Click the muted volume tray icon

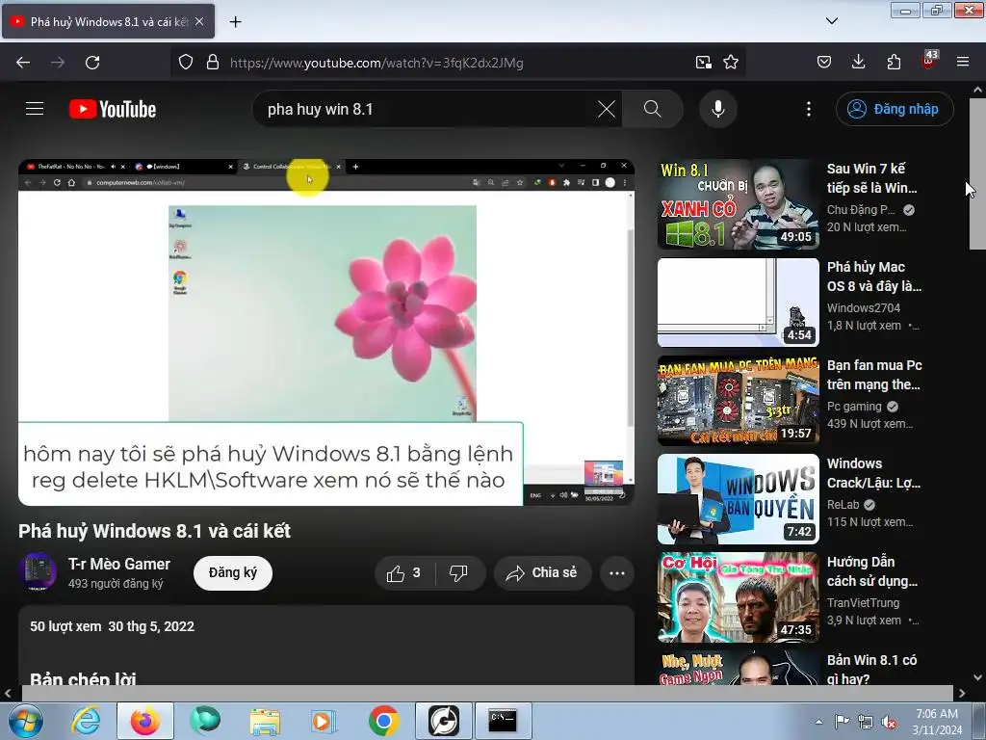tap(889, 722)
